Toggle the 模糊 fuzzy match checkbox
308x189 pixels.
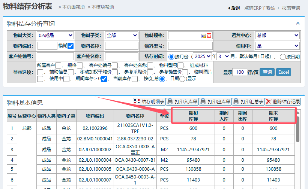pyautogui.click(x=71, y=46)
